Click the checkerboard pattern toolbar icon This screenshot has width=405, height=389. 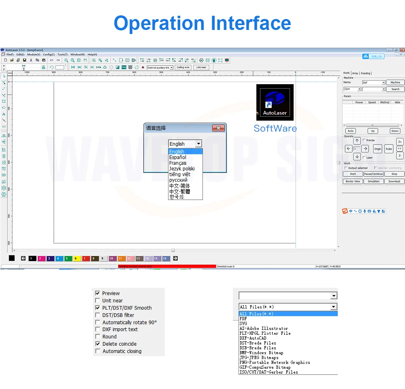pos(130,67)
